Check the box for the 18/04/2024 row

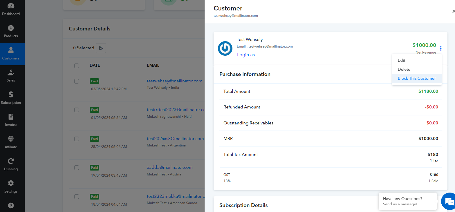coord(77,197)
